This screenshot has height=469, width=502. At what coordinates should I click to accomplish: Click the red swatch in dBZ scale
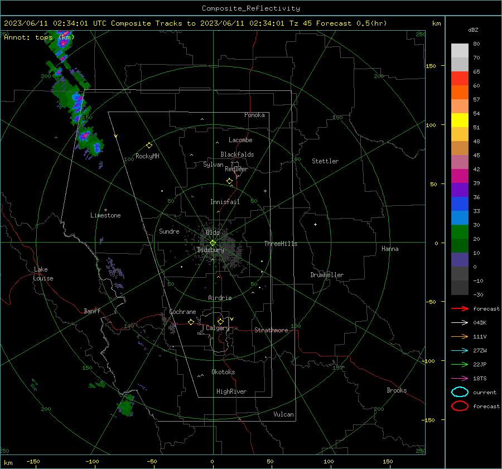(x=460, y=78)
